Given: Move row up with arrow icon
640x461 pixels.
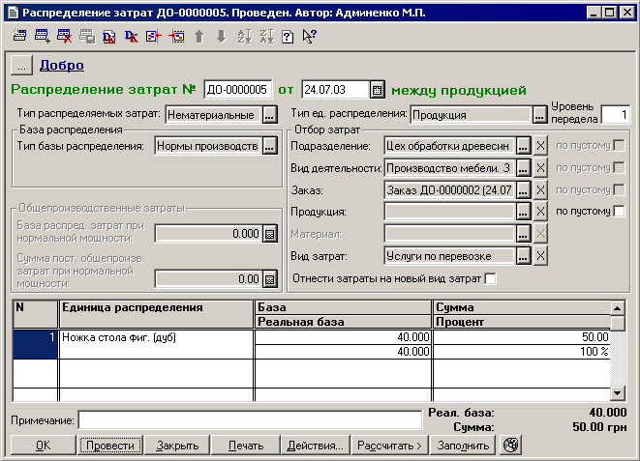Looking at the screenshot, I should tap(199, 37).
